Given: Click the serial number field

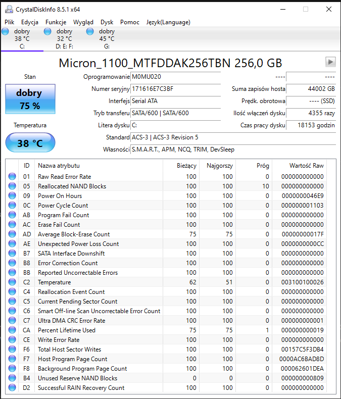Looking at the screenshot, I should (x=175, y=89).
